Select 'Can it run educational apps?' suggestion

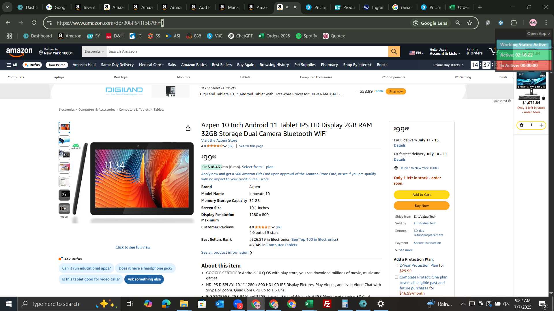(86, 268)
